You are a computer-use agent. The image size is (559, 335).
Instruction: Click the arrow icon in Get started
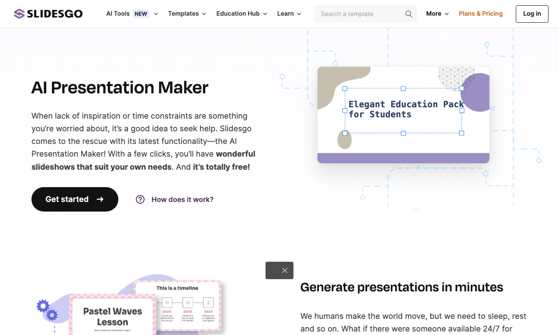point(100,199)
